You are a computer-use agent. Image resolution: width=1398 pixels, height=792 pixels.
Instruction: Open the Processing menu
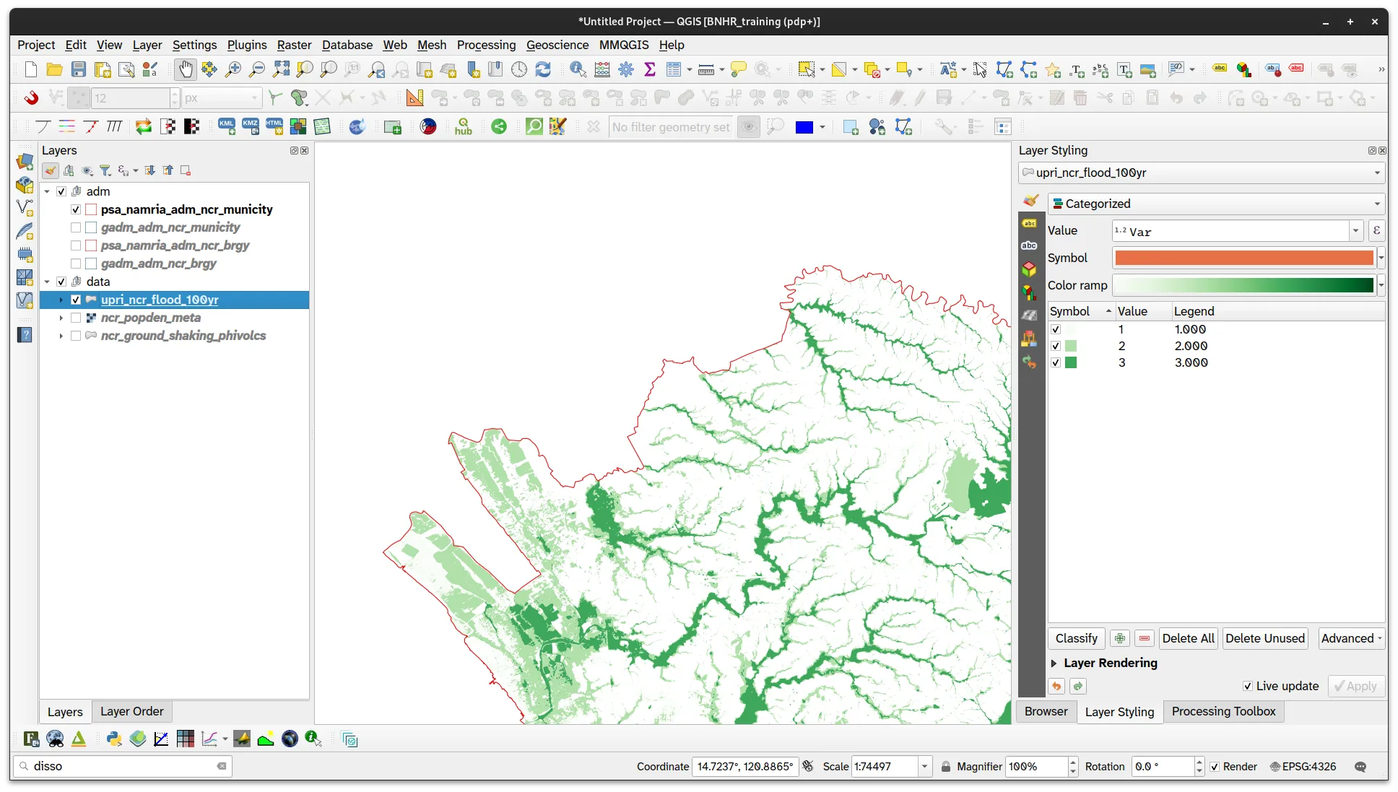pyautogui.click(x=486, y=45)
